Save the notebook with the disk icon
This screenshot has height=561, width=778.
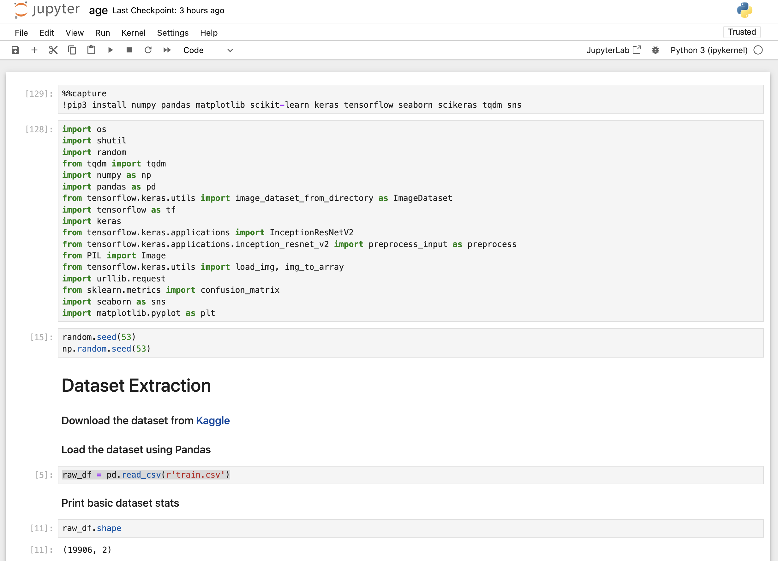tap(15, 50)
